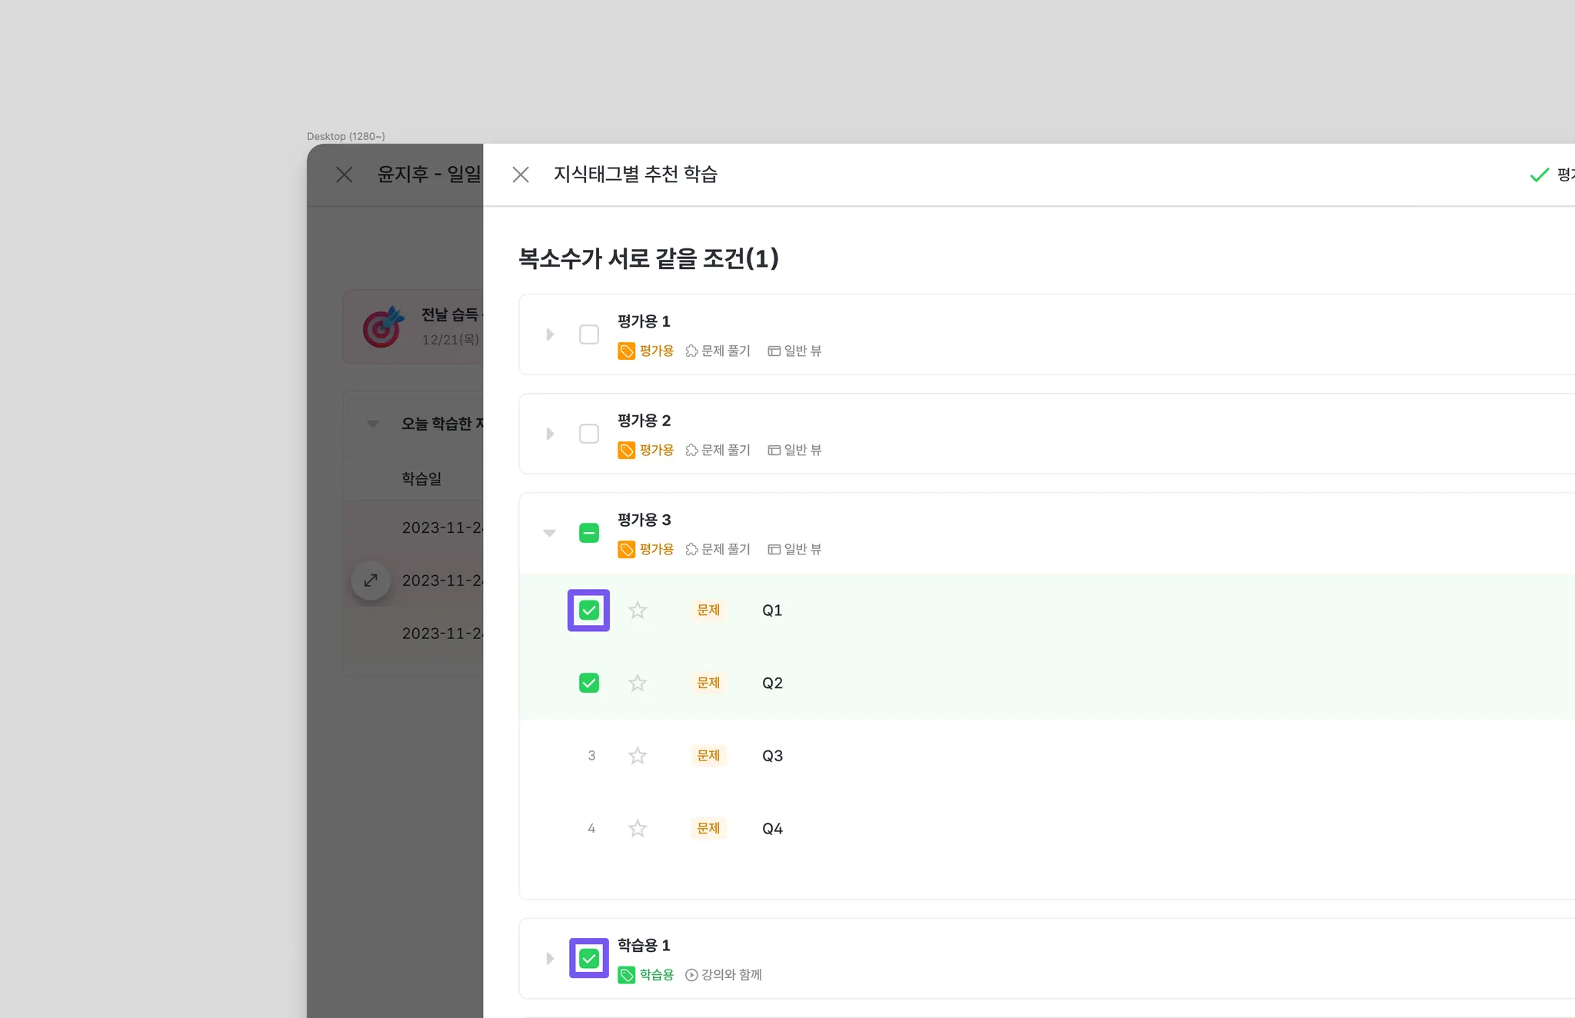Expand the 평가용 2 item
This screenshot has height=1018, width=1575.
point(550,434)
